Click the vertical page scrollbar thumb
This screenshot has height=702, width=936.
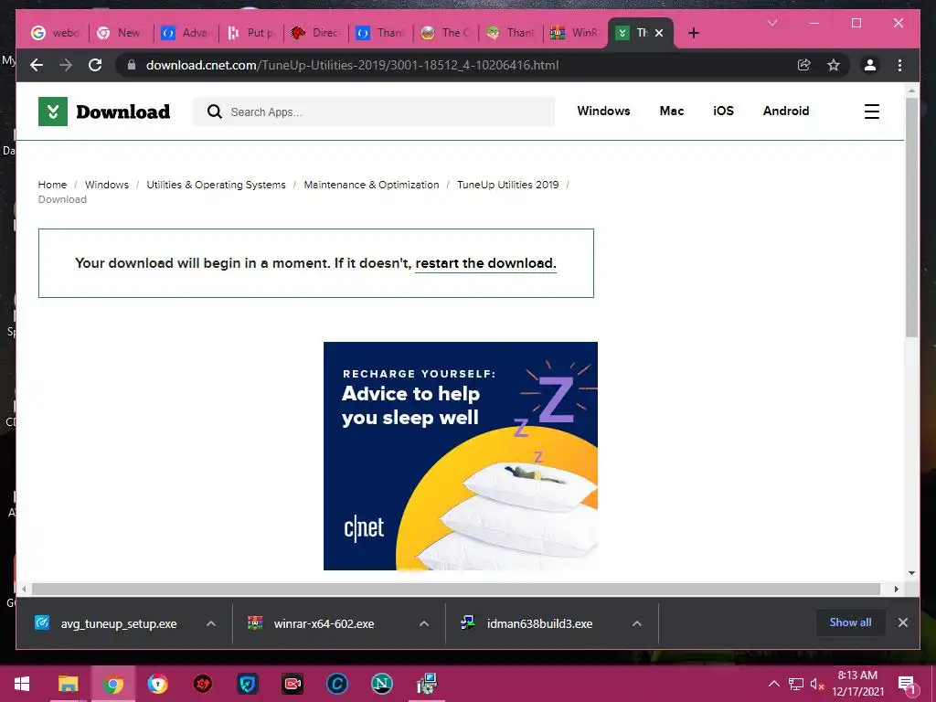coord(911,218)
